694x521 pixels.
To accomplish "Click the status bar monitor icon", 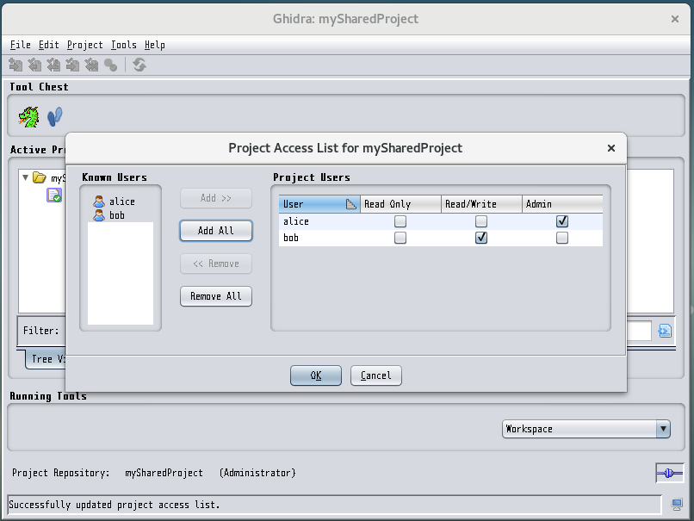I will click(677, 504).
